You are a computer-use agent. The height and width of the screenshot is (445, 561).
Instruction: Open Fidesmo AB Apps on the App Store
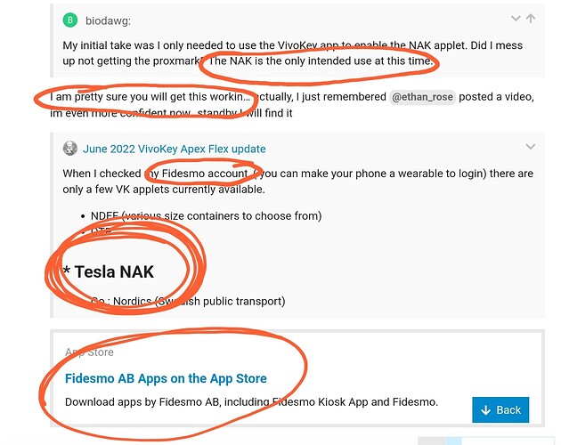pos(166,378)
